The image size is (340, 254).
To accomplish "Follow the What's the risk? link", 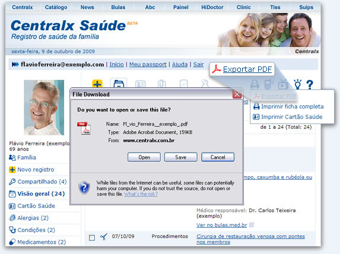I will point(141,194).
